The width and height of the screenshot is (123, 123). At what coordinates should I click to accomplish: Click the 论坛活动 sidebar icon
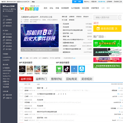click(4, 46)
